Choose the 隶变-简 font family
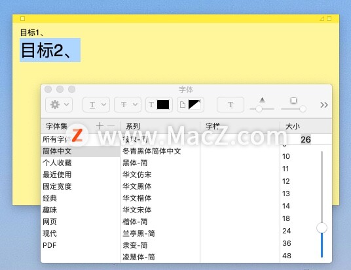This screenshot has width=351, height=270. (160, 245)
